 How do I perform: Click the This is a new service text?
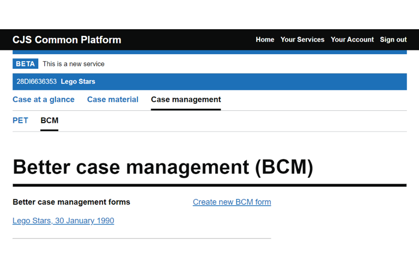coord(73,64)
